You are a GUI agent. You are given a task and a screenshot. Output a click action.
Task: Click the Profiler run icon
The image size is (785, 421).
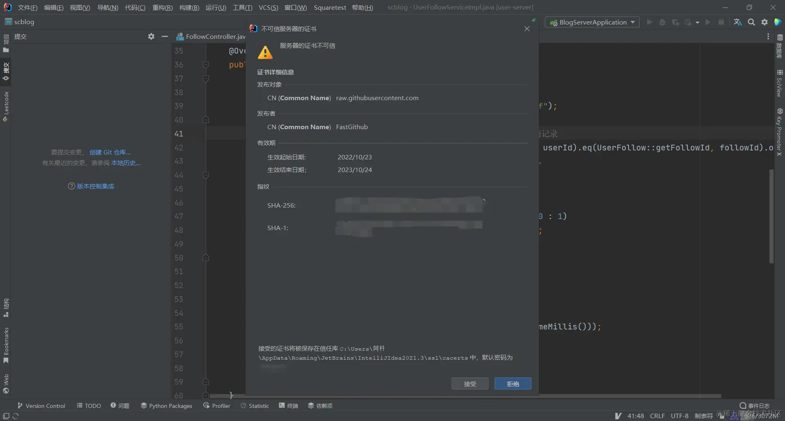[688, 22]
